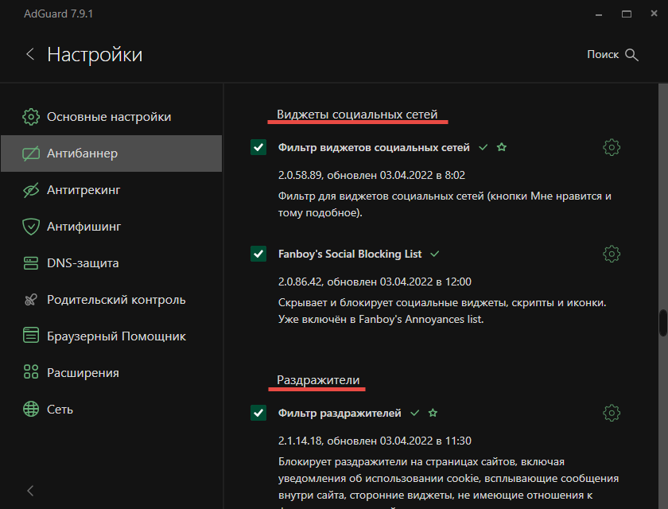Click checkmark icon next to Фильтр виджетов социальных сетей

click(484, 147)
